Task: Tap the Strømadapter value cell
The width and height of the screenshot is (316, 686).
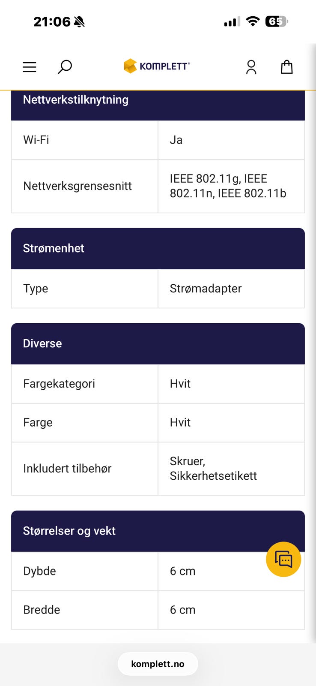Action: (206, 289)
